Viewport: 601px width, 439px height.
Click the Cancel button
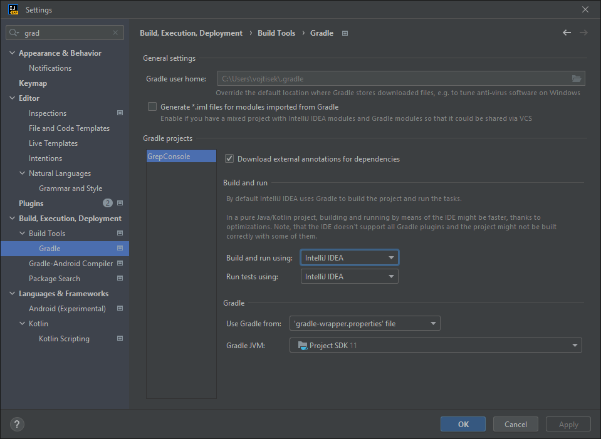tap(516, 424)
